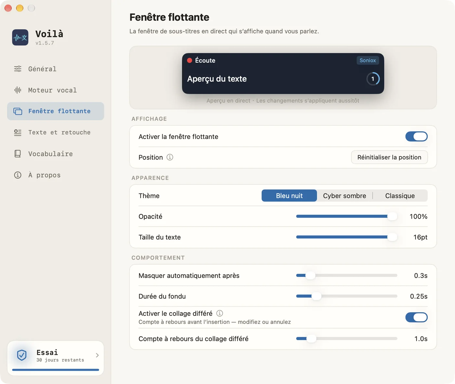Click the COMPORTEMENT section header

pos(158,258)
